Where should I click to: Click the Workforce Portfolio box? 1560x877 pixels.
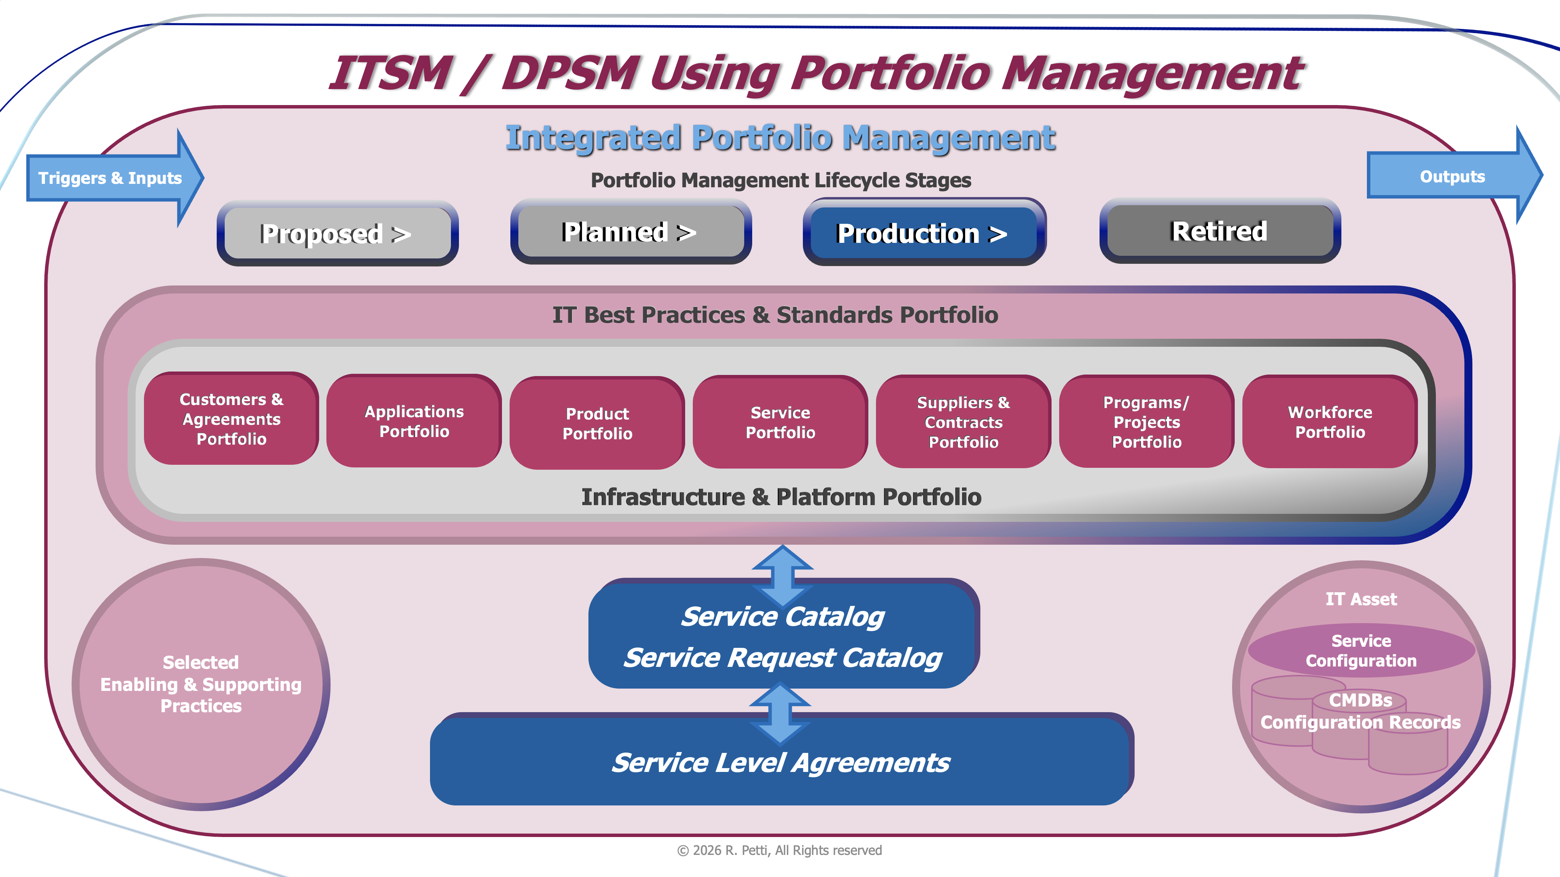(x=1330, y=422)
